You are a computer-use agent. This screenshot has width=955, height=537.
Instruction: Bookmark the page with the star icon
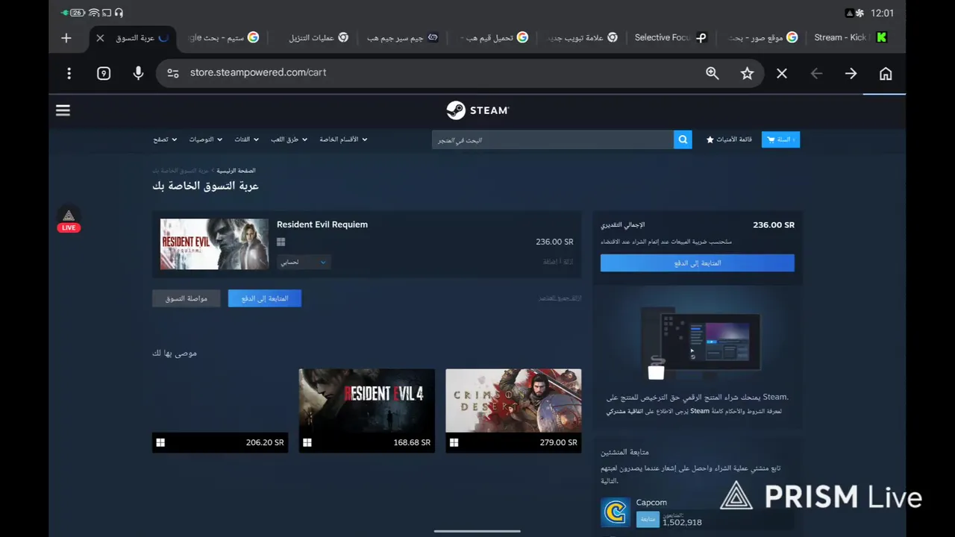747,73
